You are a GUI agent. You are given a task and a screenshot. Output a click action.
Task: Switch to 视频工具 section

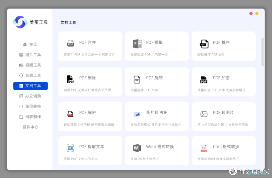coord(30,65)
